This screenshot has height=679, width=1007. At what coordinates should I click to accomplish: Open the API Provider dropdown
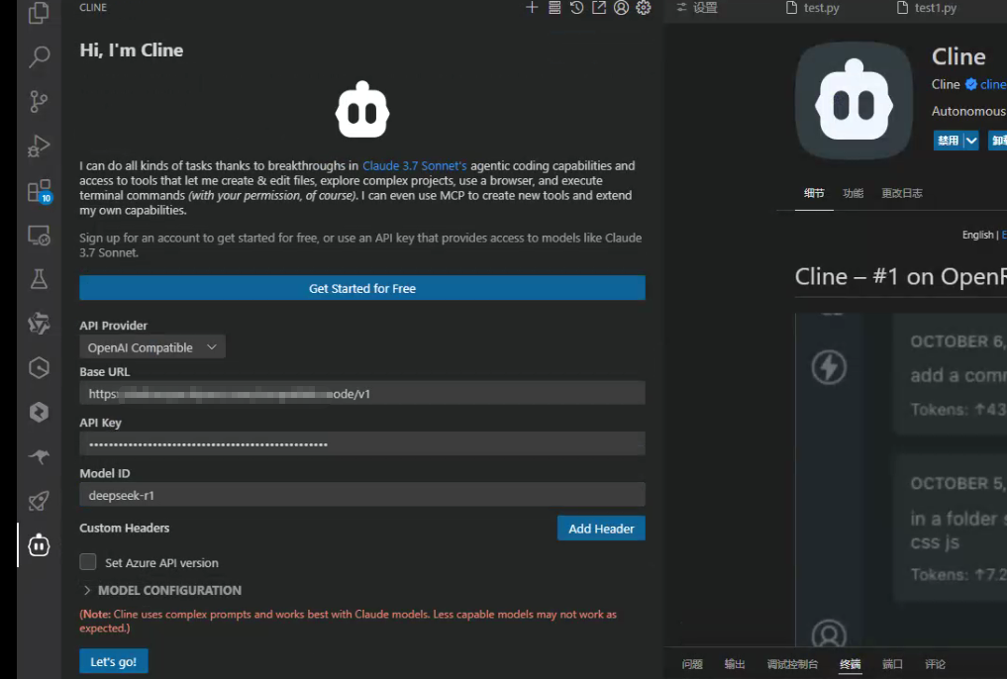coord(152,347)
